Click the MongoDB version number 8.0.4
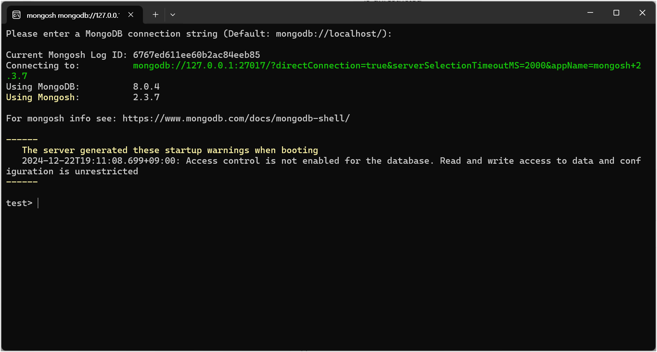 click(x=146, y=87)
